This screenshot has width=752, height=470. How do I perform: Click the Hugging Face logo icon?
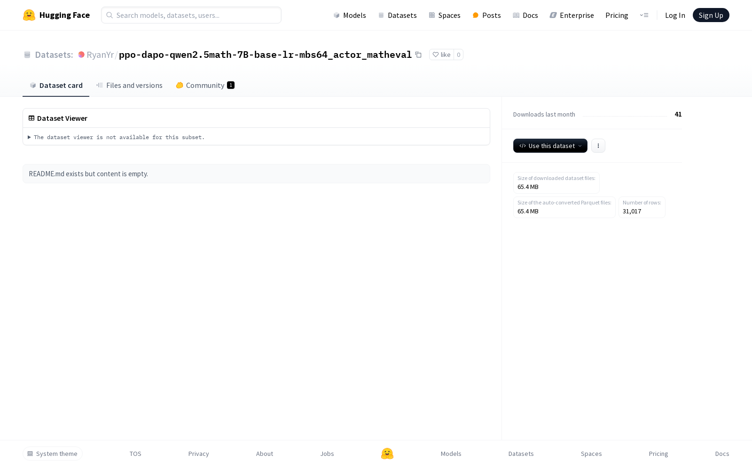(29, 15)
